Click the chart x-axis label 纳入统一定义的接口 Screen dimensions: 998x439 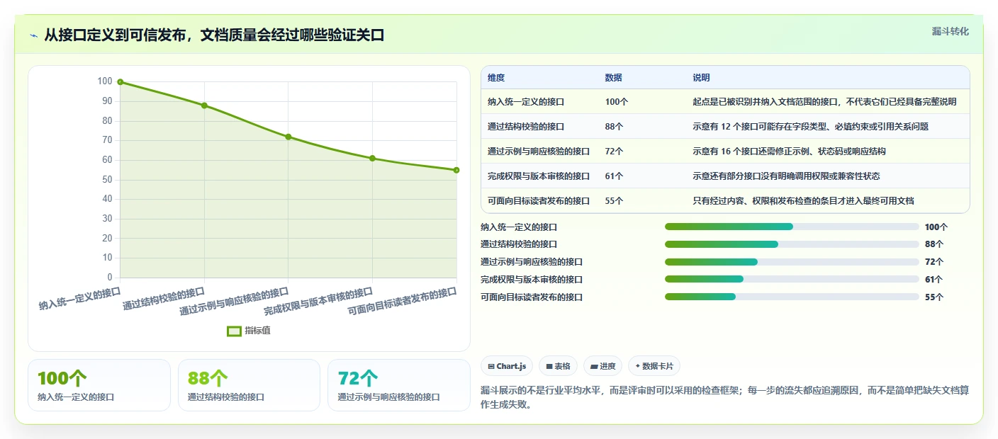click(x=79, y=298)
